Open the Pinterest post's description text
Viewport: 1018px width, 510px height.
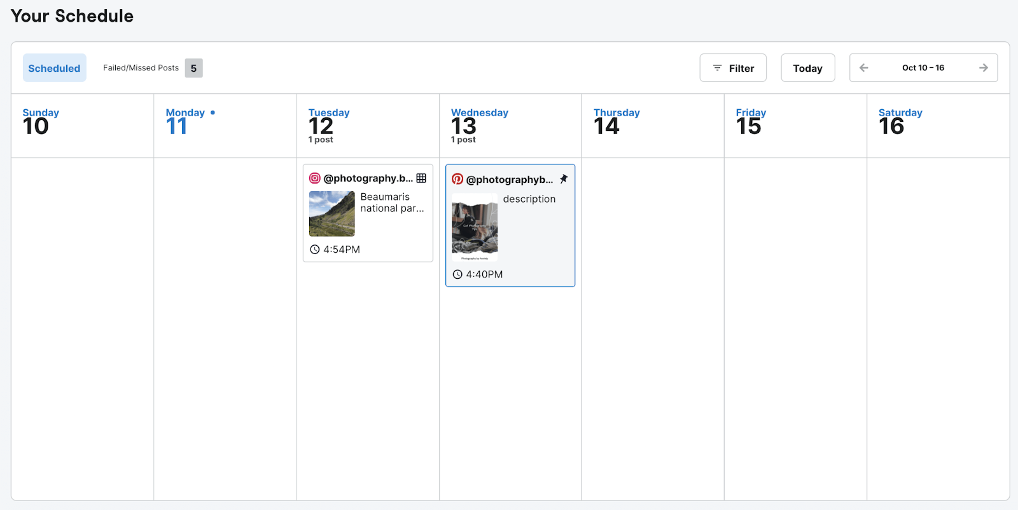pos(529,199)
